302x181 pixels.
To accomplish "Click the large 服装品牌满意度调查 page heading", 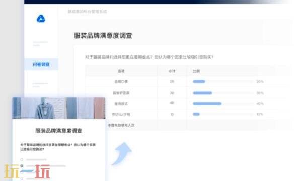I will click(x=103, y=36).
